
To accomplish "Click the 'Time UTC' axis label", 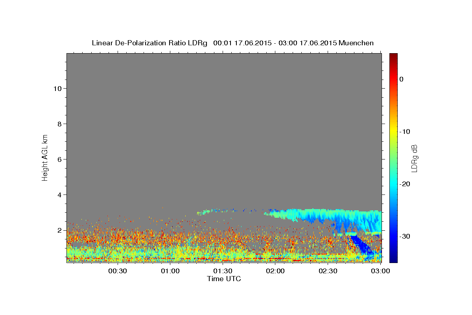I will tap(224, 279).
